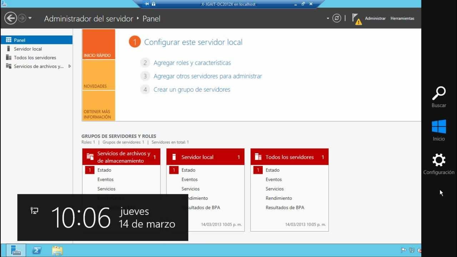Expand Servicios de archivos y almacenamiento in sidebar
The image size is (457, 257).
click(x=70, y=66)
